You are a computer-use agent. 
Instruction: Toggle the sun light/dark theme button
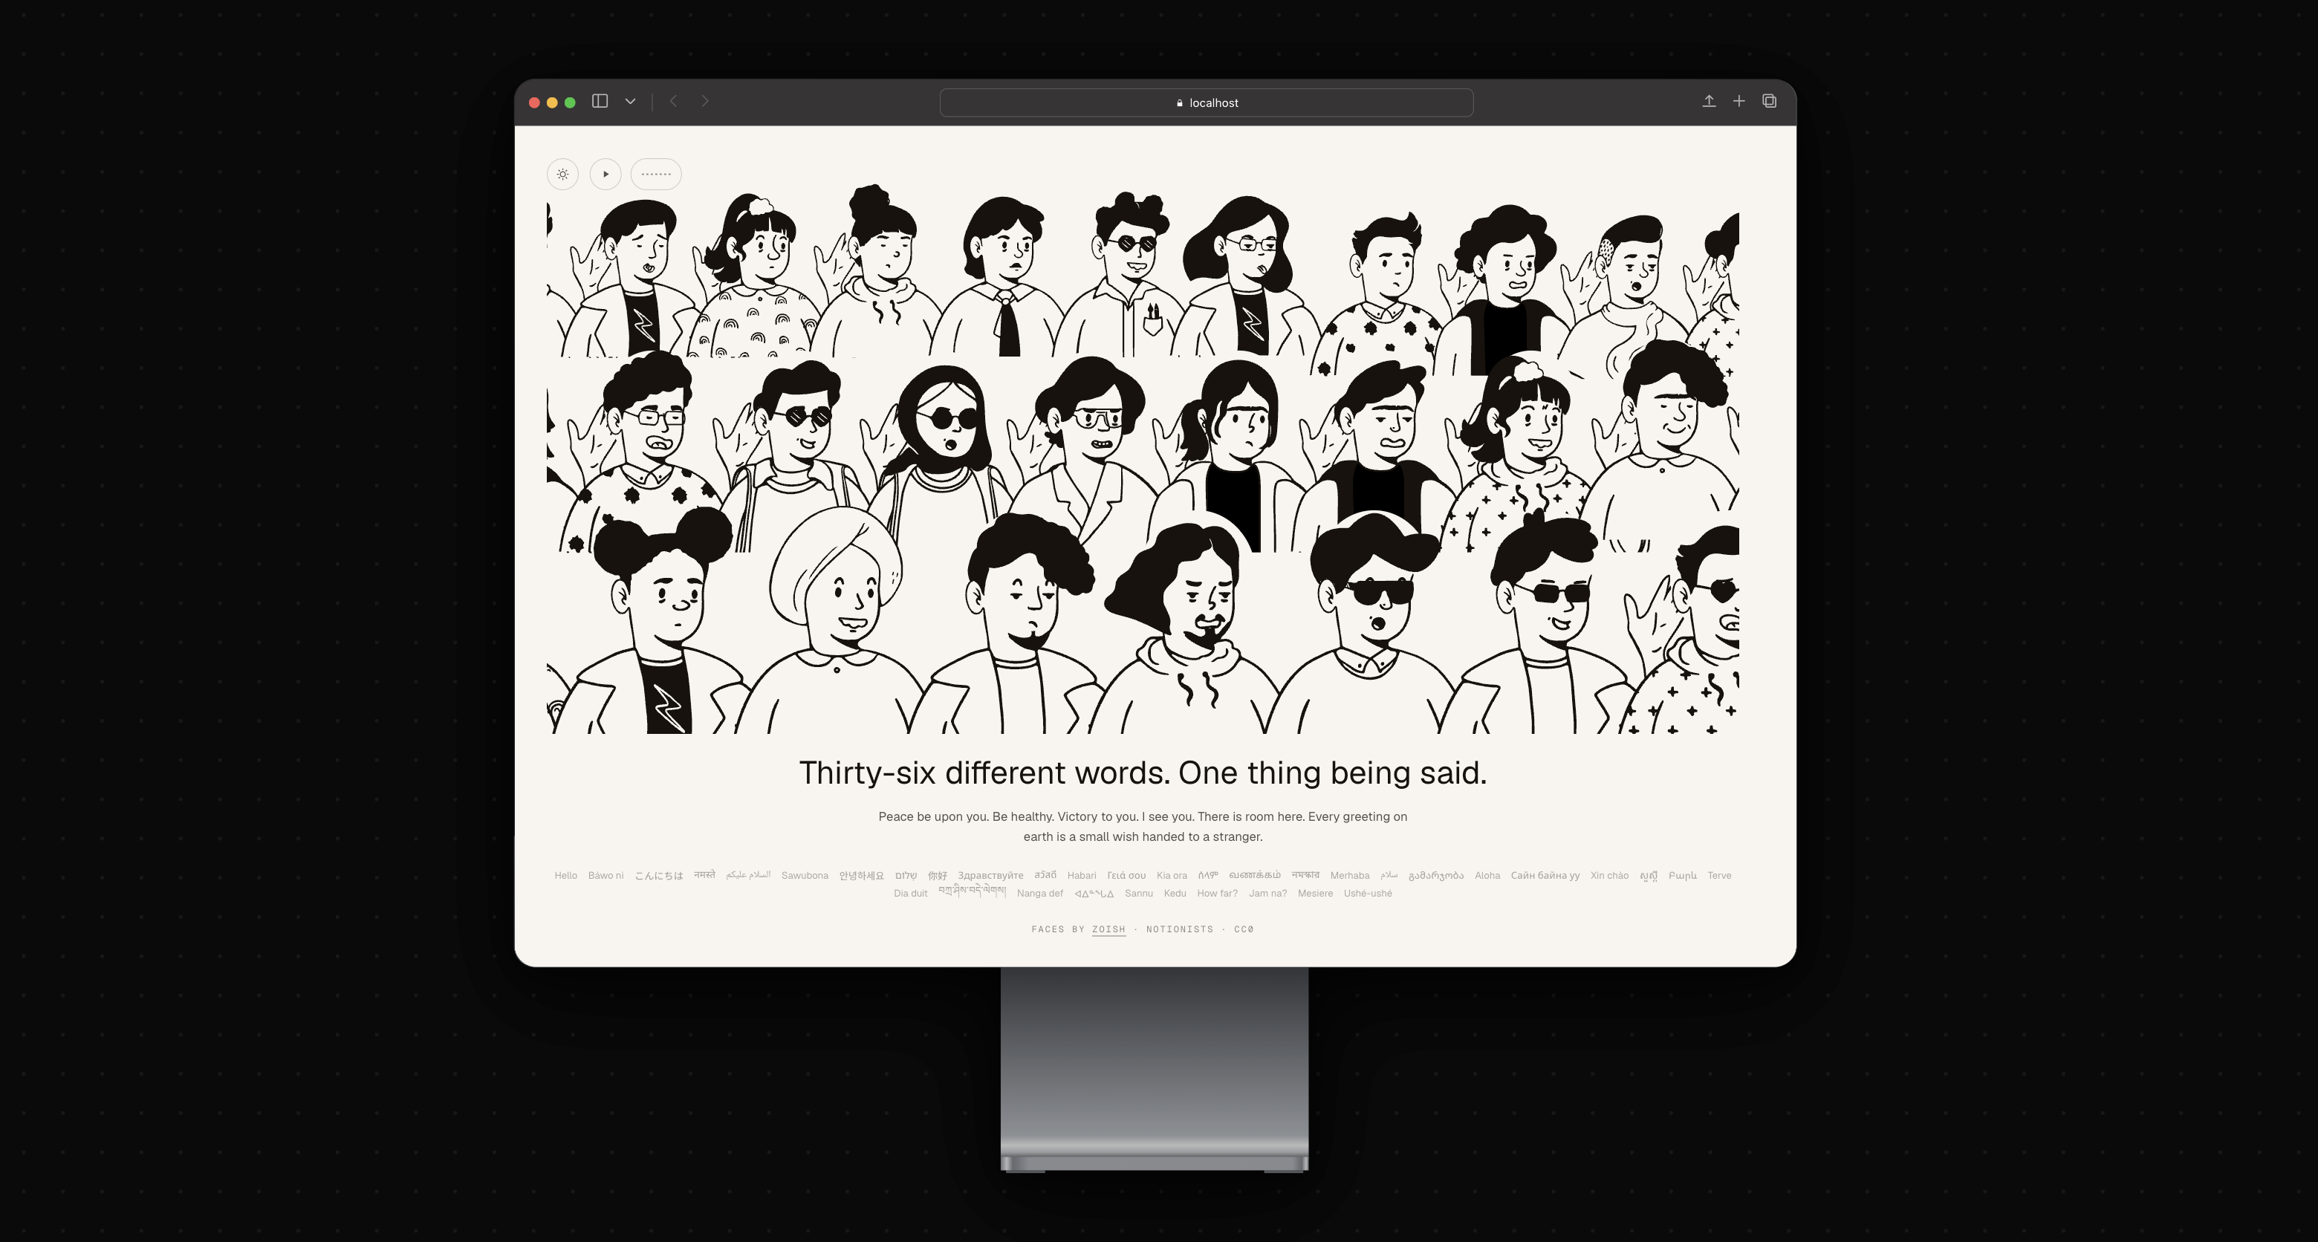tap(562, 174)
